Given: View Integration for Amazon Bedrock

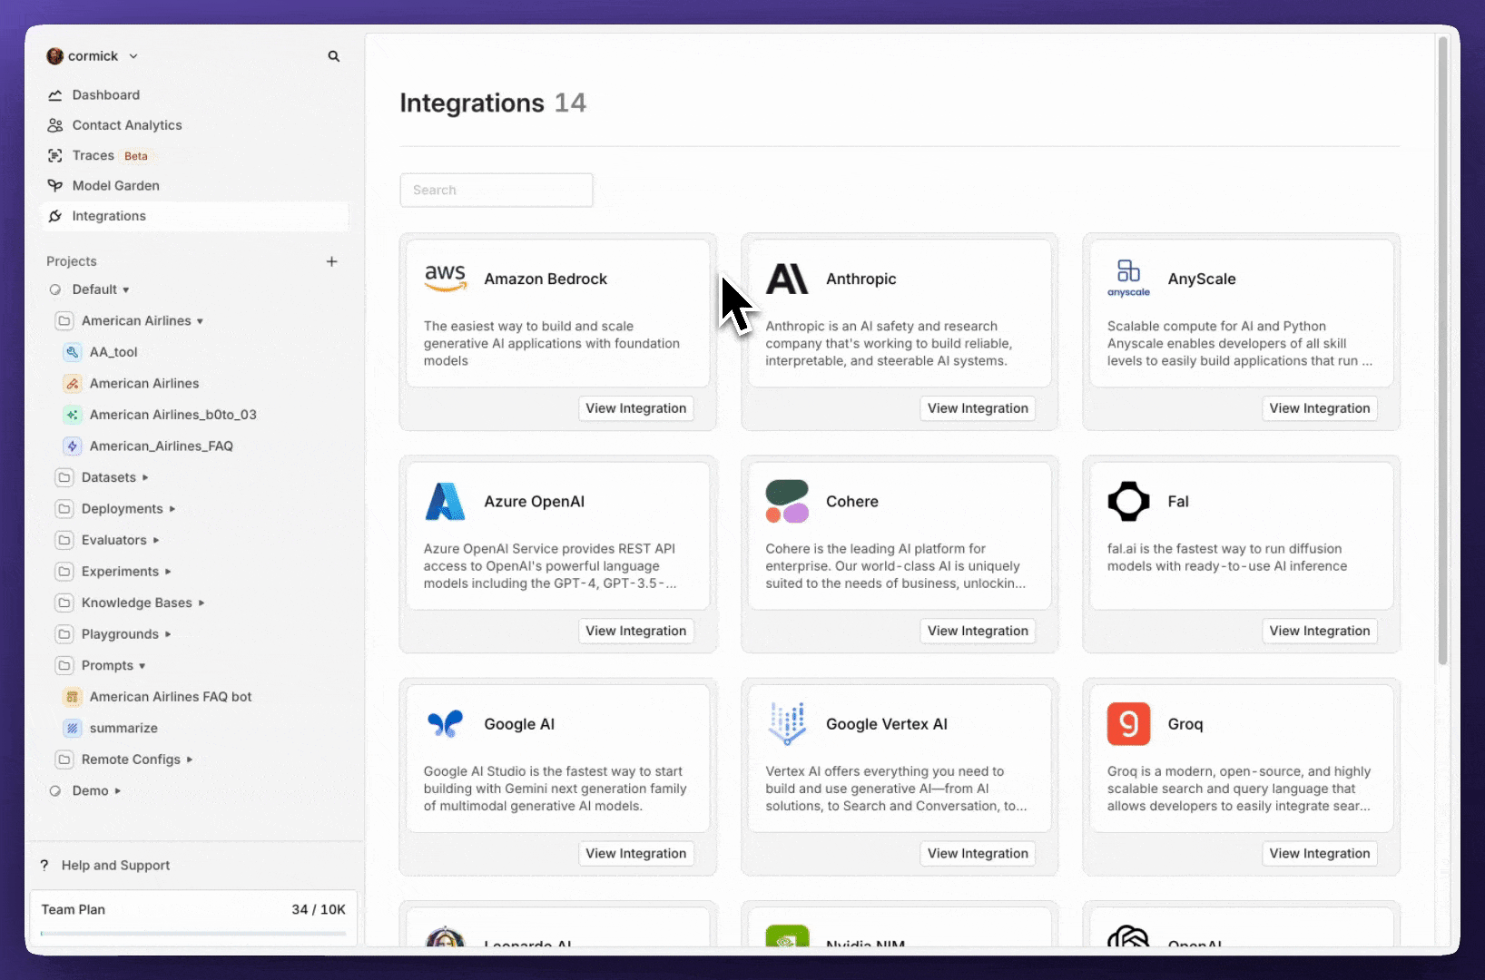Looking at the screenshot, I should [x=635, y=408].
